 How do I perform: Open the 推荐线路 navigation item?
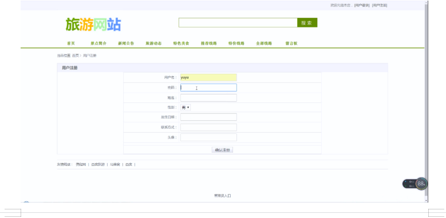click(209, 43)
